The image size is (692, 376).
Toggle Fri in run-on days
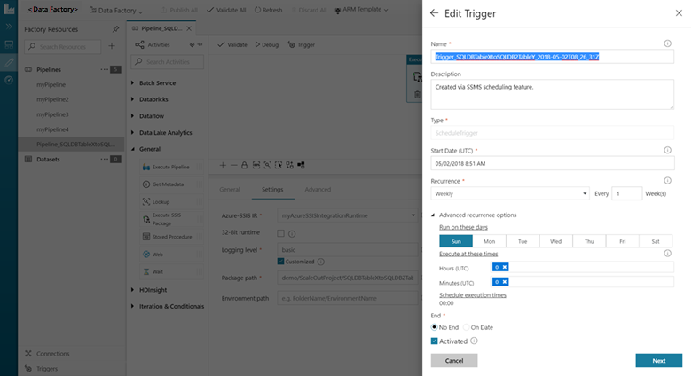coord(622,241)
